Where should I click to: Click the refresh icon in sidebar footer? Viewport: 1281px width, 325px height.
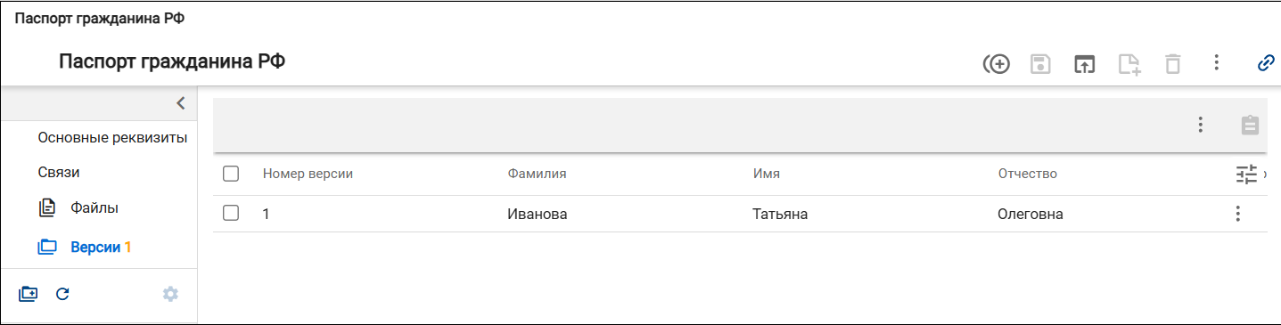pyautogui.click(x=62, y=293)
